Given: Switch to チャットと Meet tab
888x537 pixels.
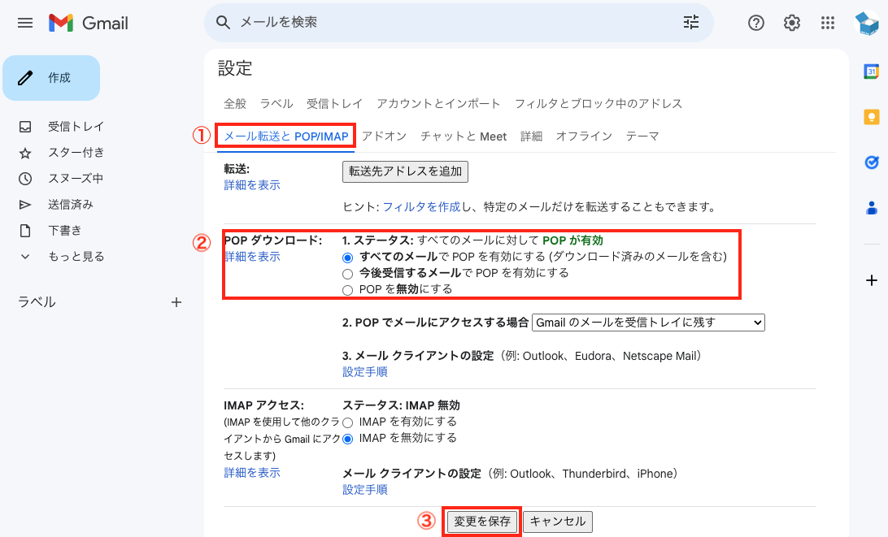Looking at the screenshot, I should pyautogui.click(x=464, y=136).
